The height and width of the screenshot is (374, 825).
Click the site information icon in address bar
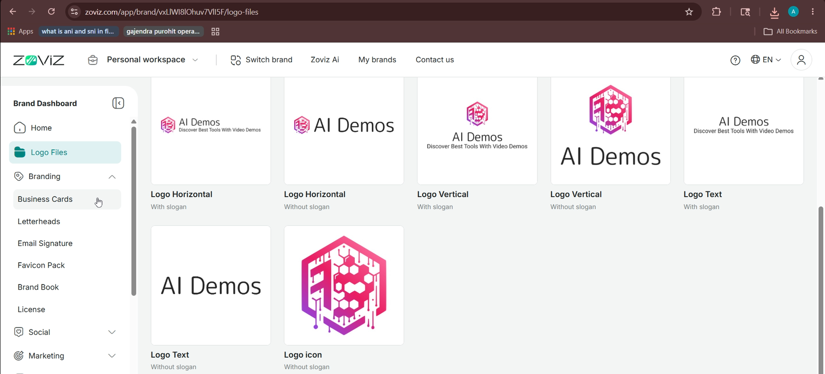point(75,12)
